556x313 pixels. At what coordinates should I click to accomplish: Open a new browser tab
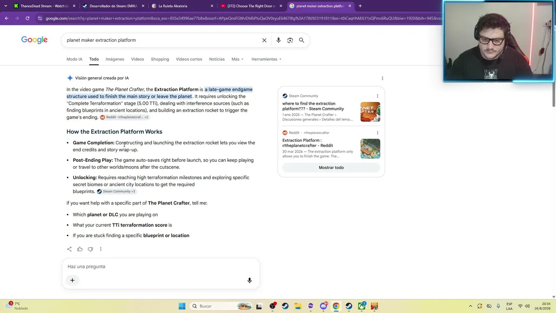pos(360,6)
